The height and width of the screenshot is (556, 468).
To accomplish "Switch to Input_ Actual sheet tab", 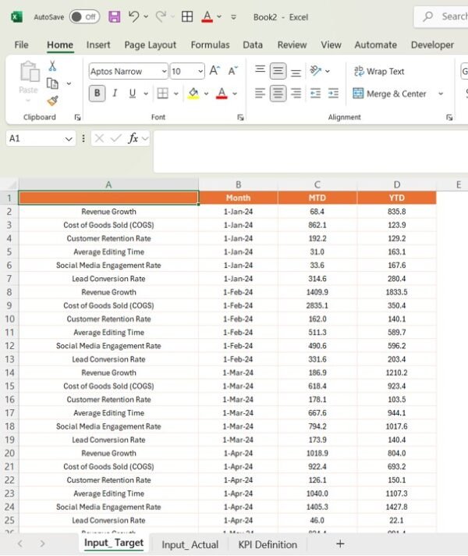I will 190,544.
